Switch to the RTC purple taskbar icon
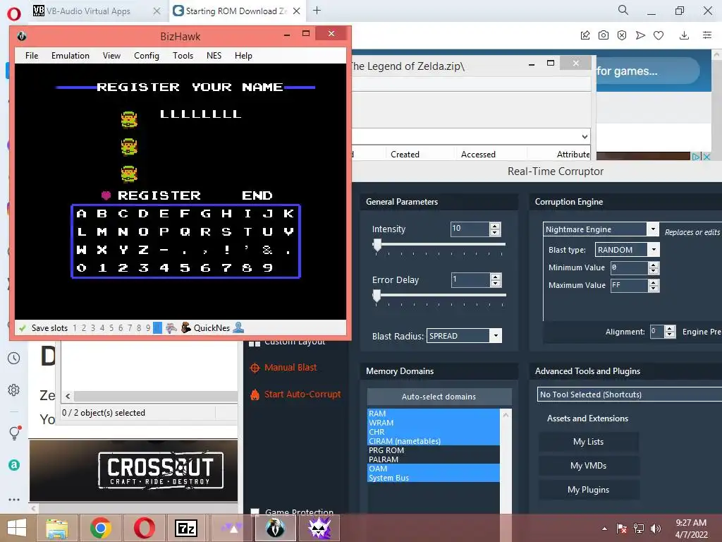 pyautogui.click(x=319, y=528)
